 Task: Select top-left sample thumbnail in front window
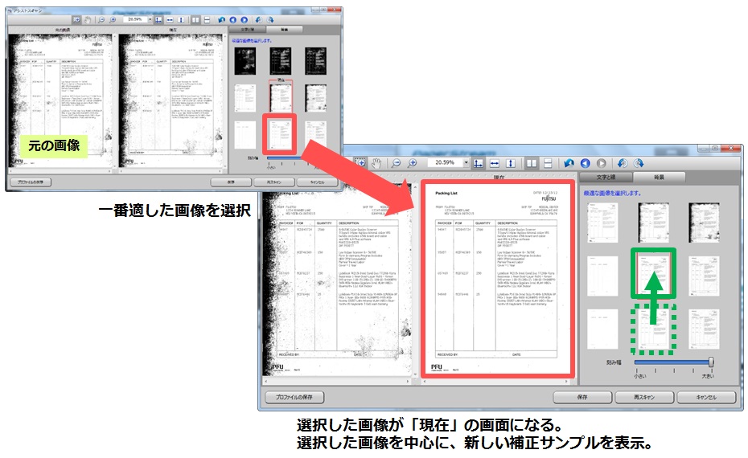tap(602, 223)
